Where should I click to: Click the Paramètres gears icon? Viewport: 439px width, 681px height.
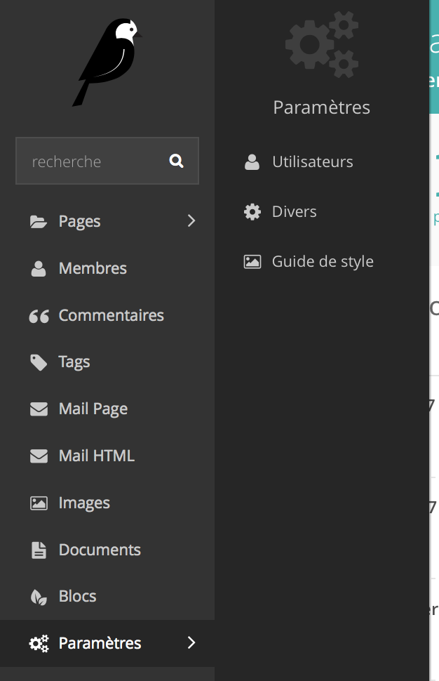tap(39, 642)
